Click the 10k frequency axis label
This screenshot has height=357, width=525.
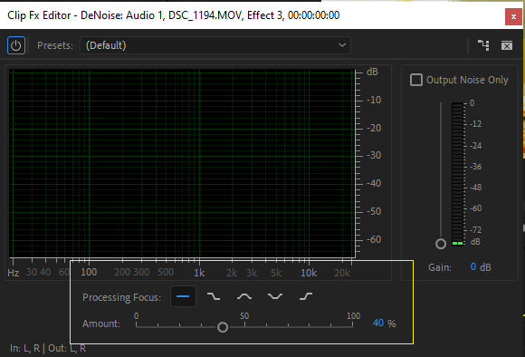point(309,273)
